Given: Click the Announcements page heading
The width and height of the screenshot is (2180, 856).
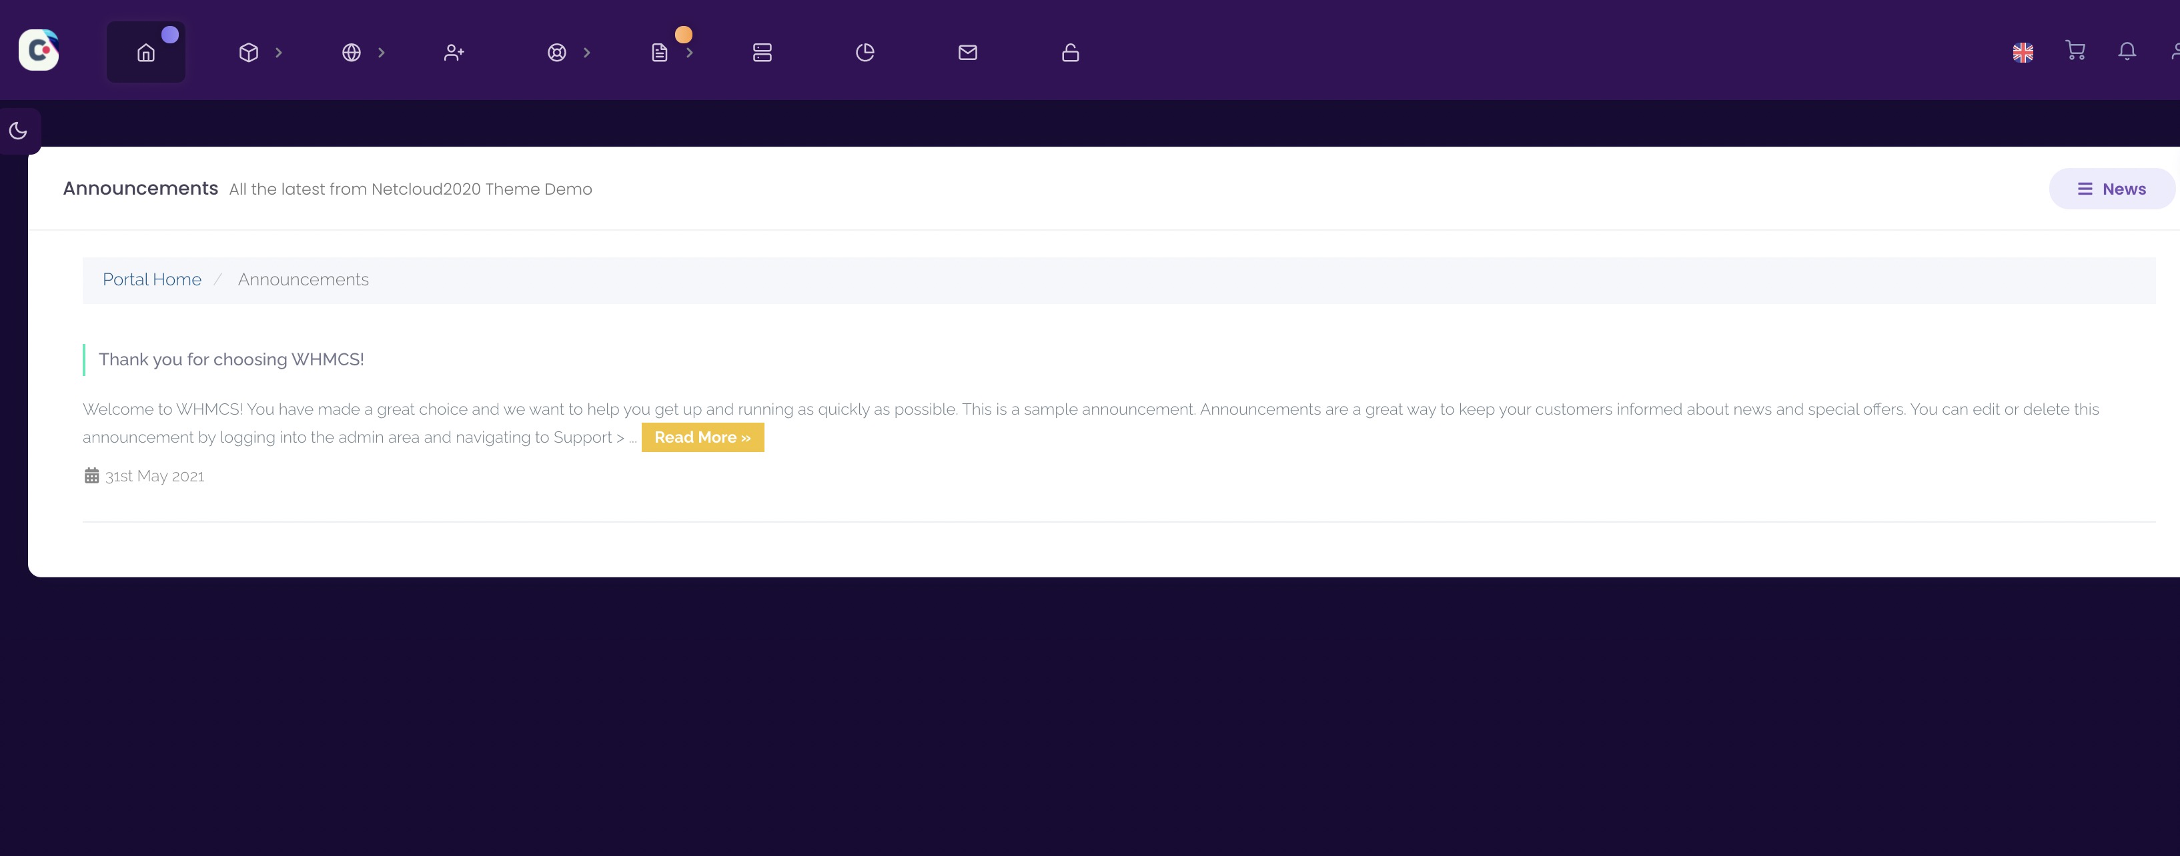Looking at the screenshot, I should pyautogui.click(x=141, y=188).
